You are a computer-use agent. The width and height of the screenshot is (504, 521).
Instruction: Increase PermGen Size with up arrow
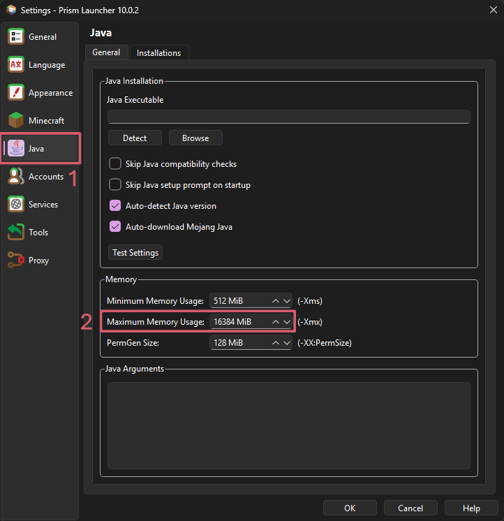pyautogui.click(x=276, y=343)
